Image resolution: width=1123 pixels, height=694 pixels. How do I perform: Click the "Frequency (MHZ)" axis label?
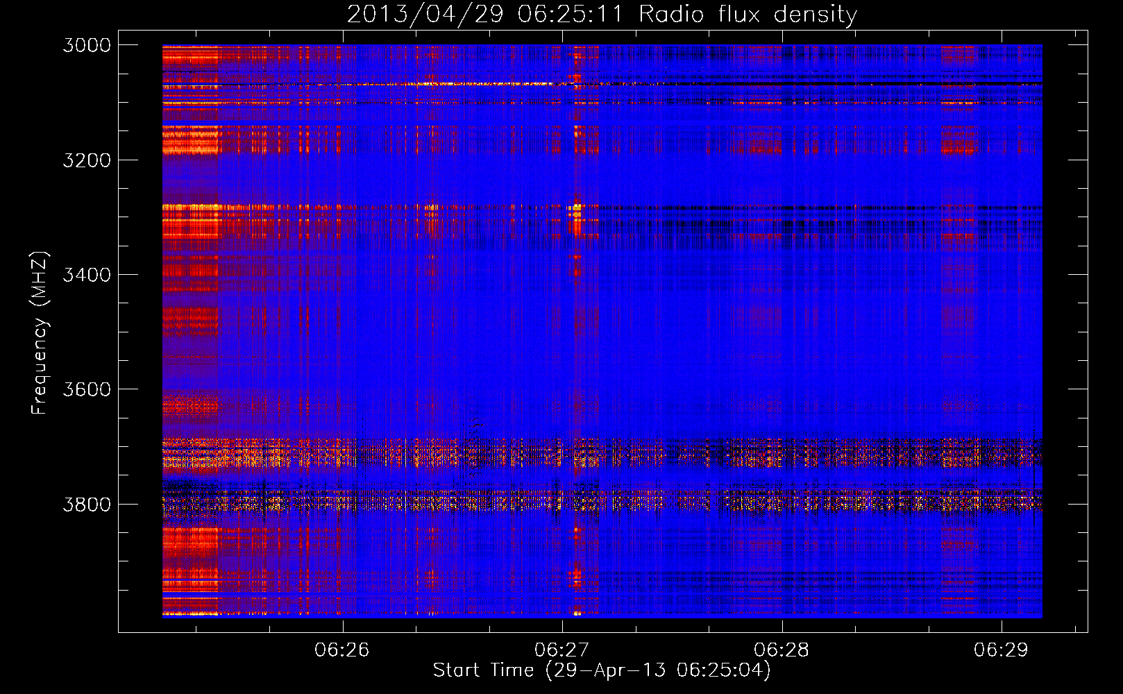pyautogui.click(x=40, y=333)
